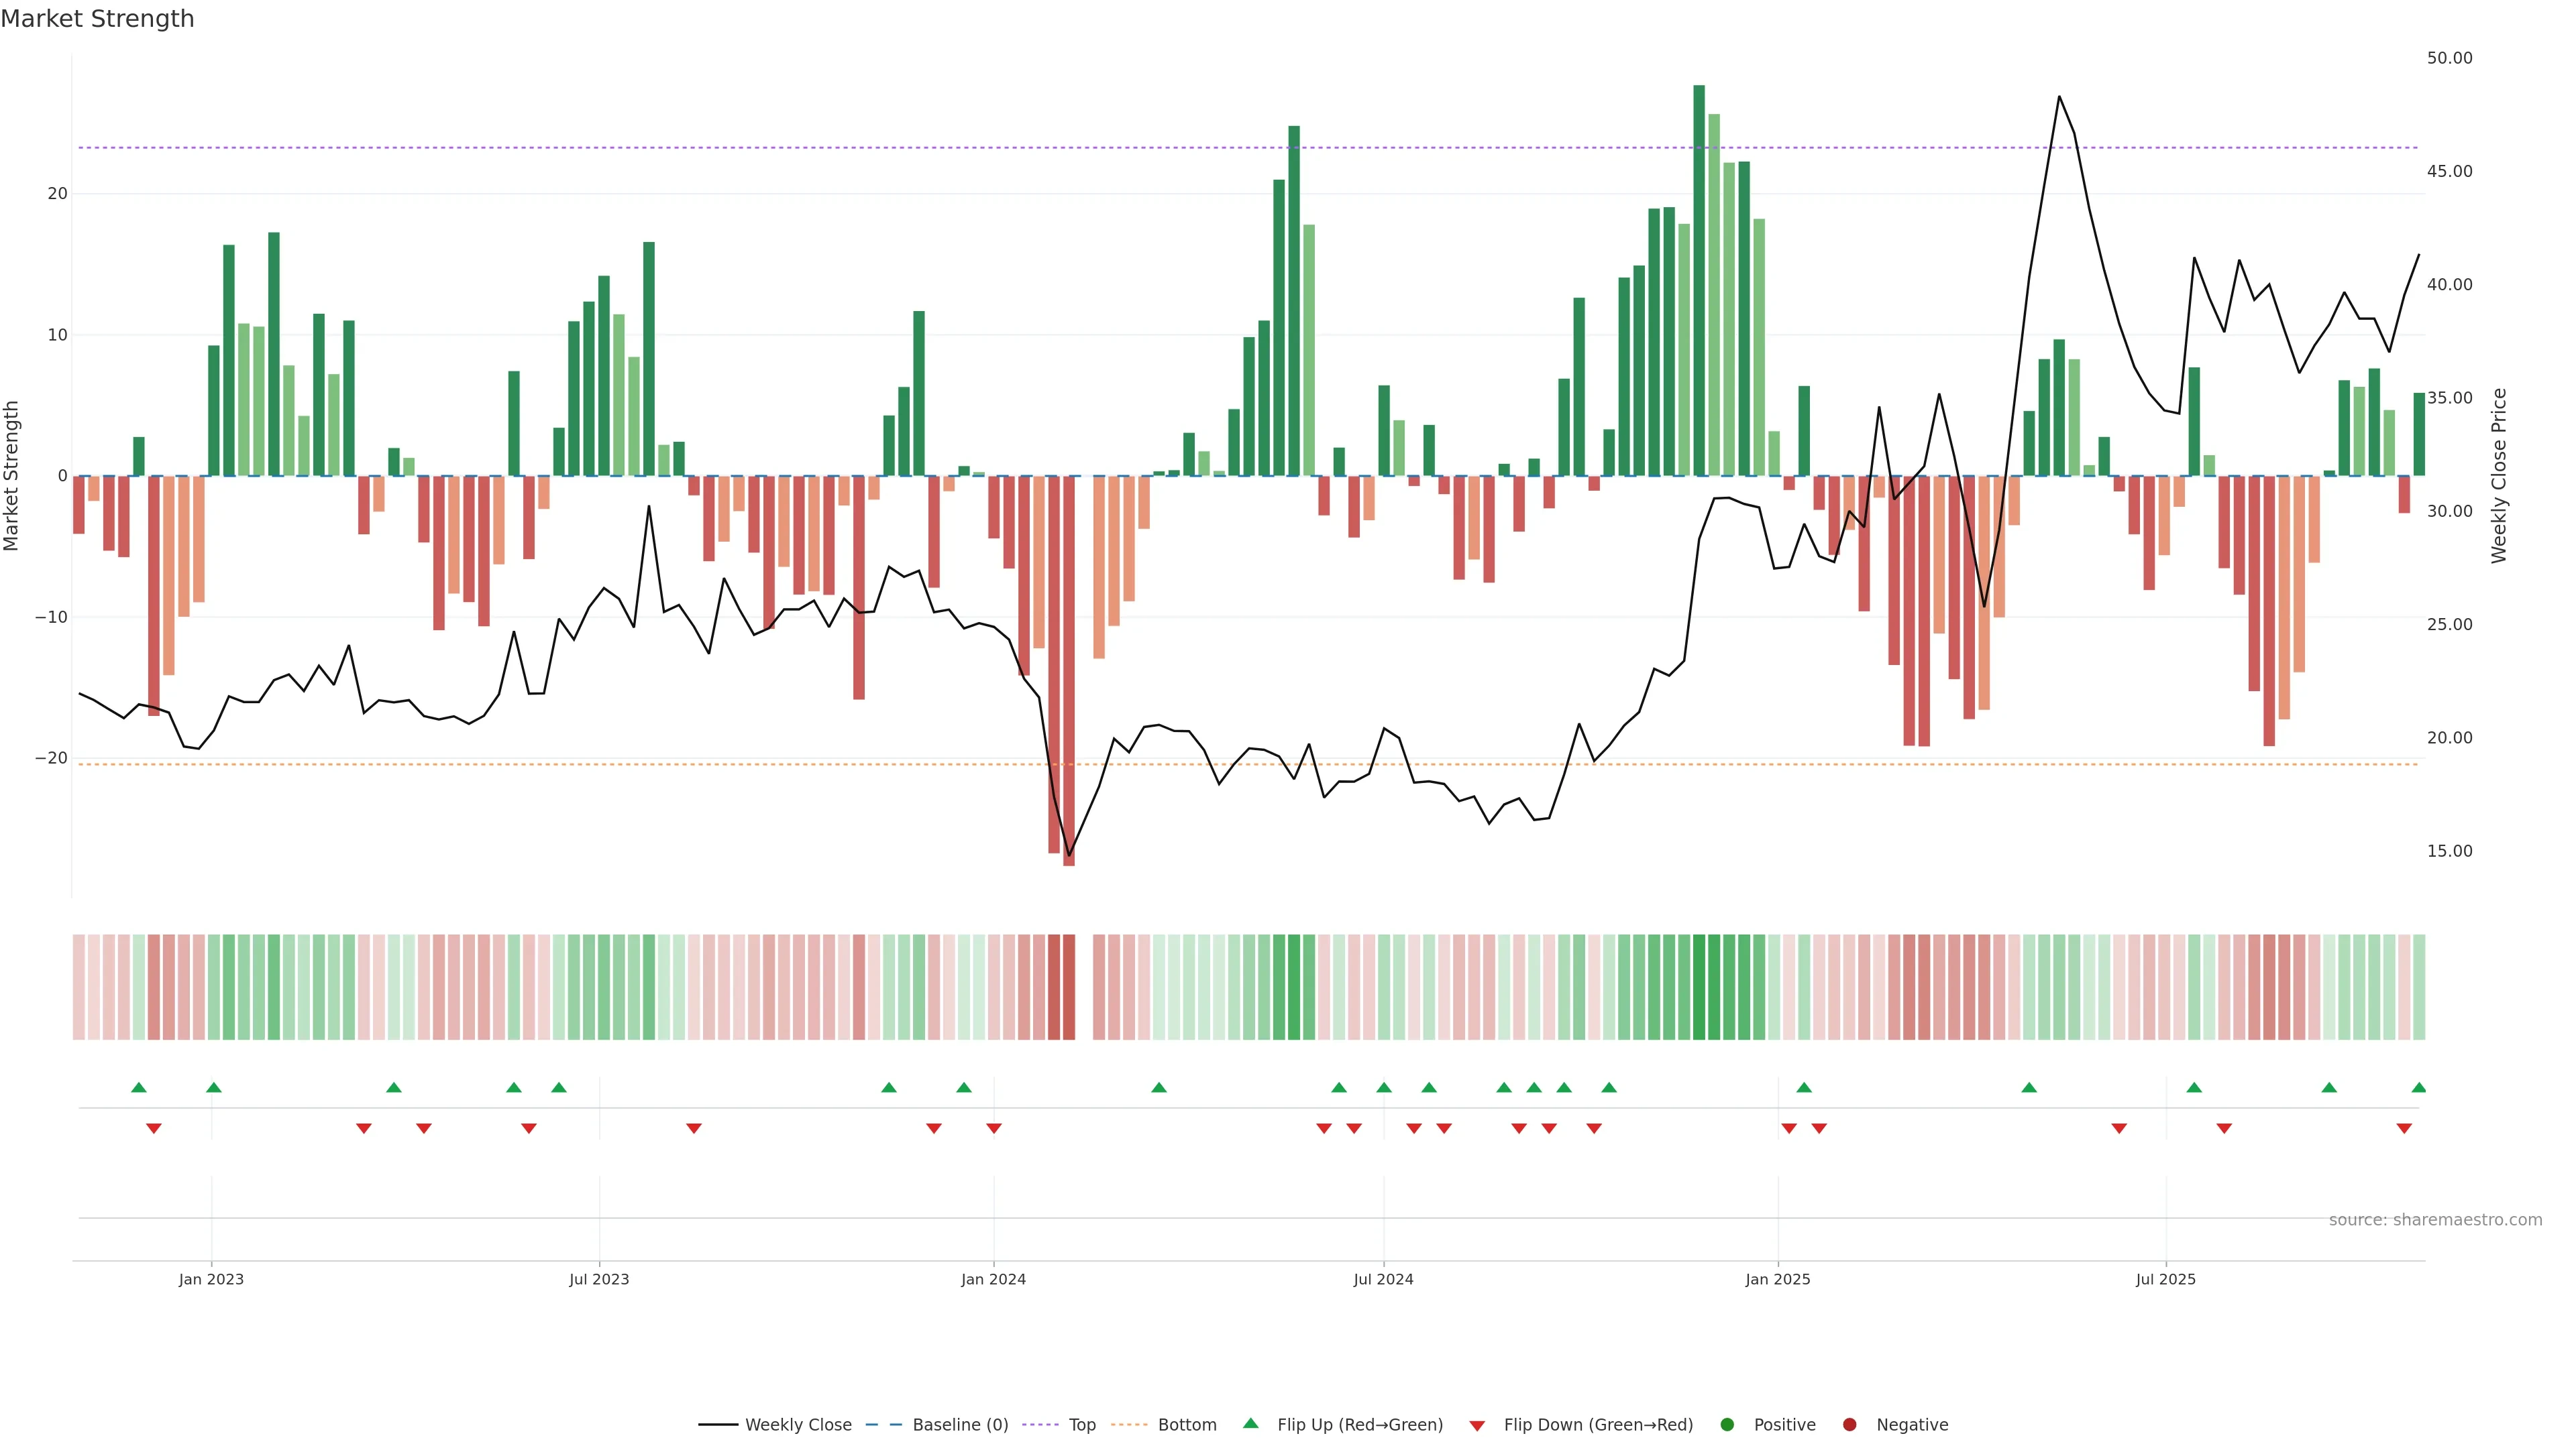This screenshot has width=2576, height=1448.
Task: Click the Baseline (0) dashed legend icon
Action: [883, 1424]
